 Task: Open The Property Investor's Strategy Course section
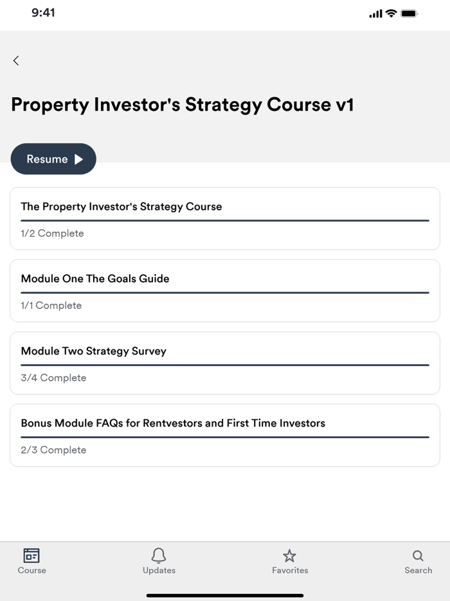[x=225, y=218]
